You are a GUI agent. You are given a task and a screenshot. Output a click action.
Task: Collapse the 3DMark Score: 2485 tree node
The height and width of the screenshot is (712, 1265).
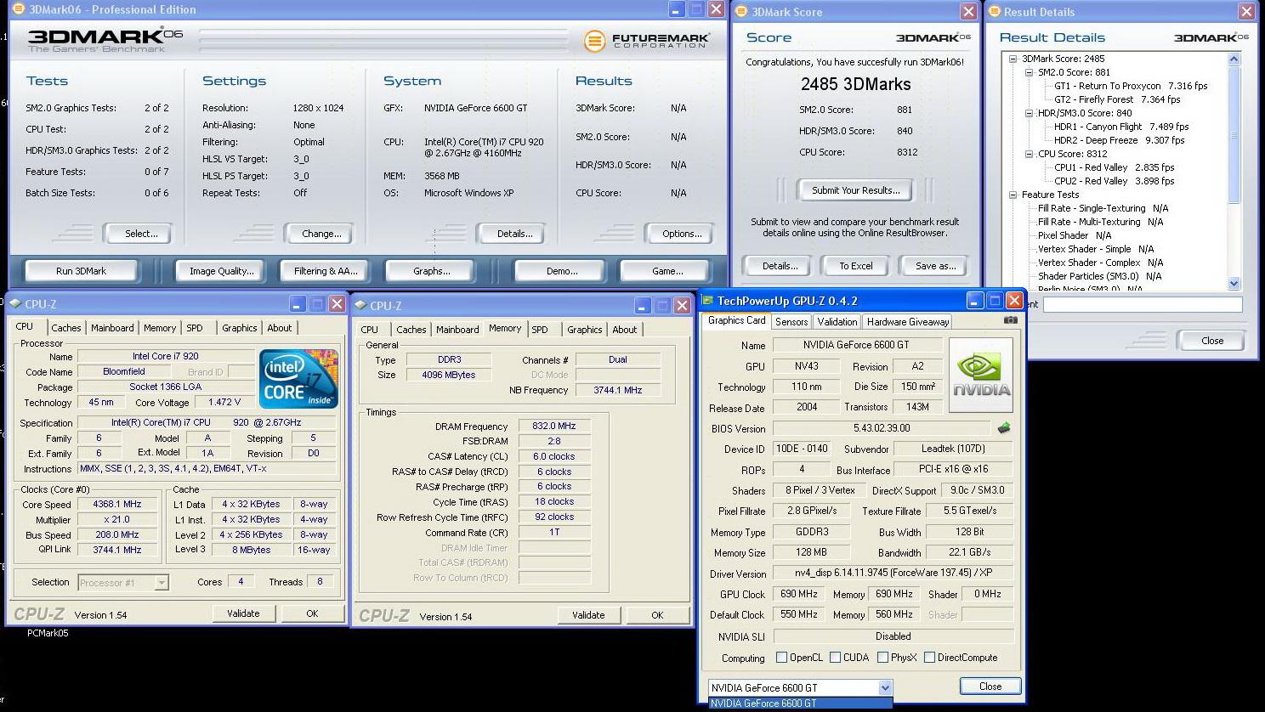(x=1013, y=59)
